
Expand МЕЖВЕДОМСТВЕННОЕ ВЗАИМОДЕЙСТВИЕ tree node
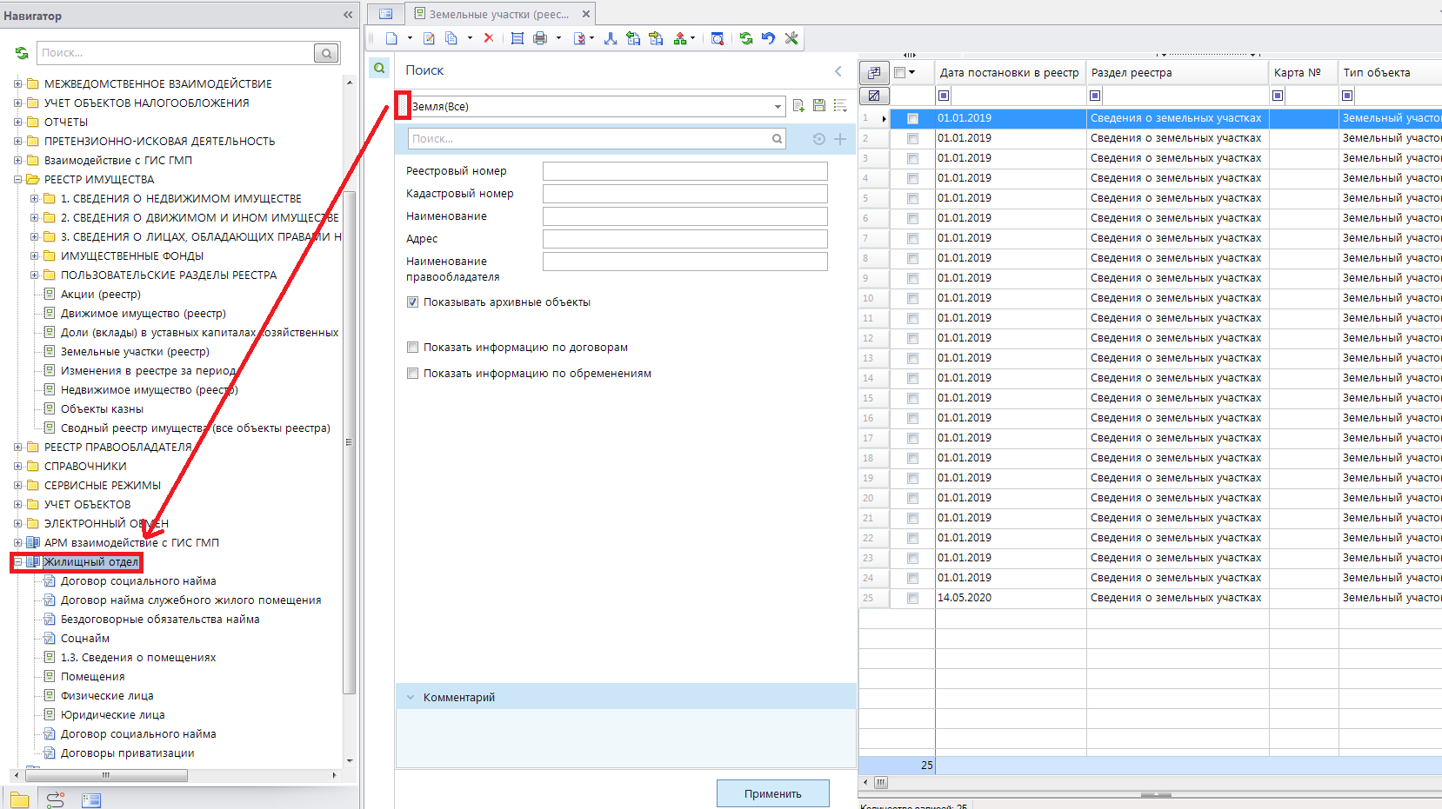pyautogui.click(x=17, y=83)
